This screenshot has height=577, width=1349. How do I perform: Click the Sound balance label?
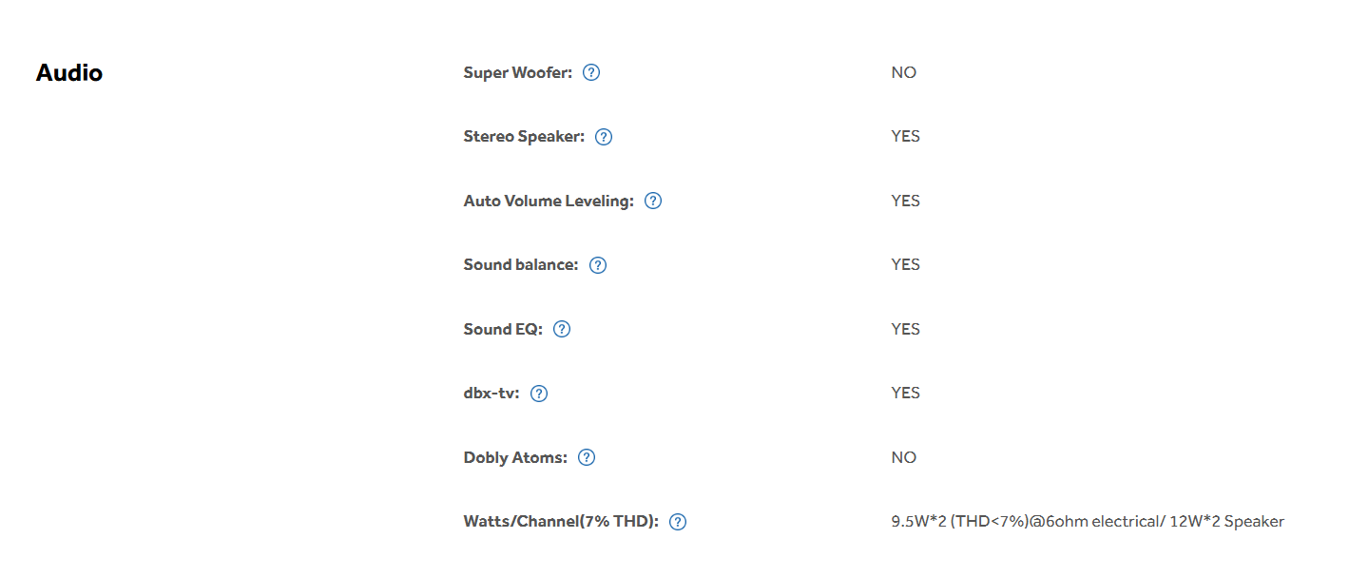tap(521, 265)
